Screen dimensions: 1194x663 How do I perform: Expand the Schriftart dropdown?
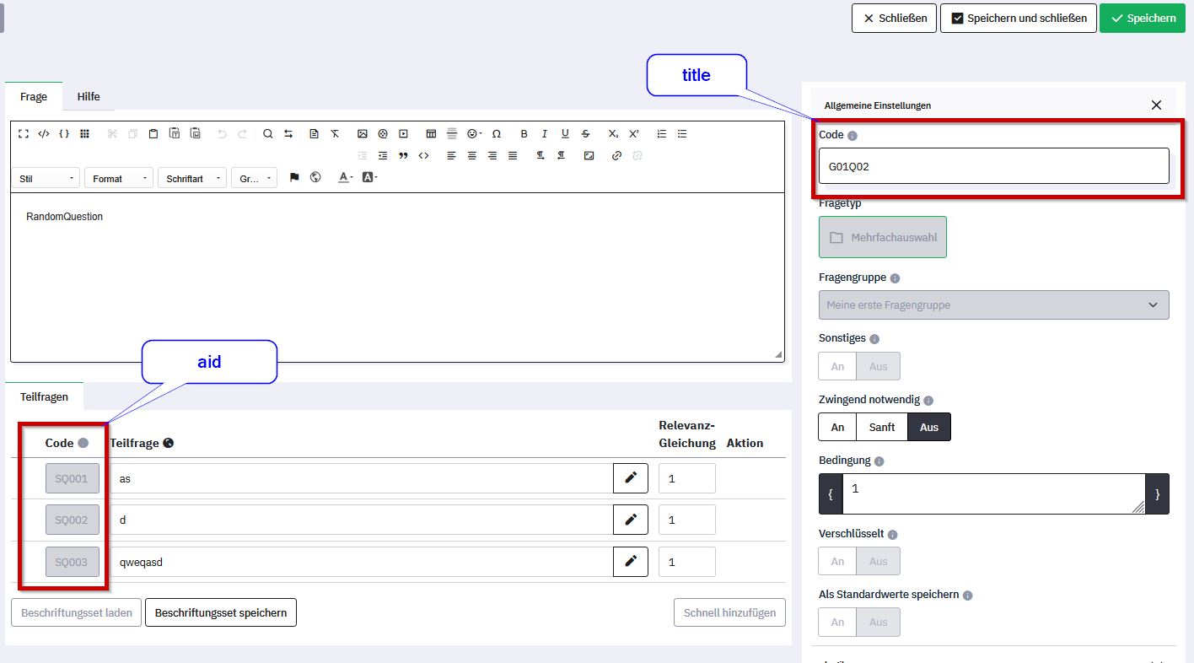[192, 179]
